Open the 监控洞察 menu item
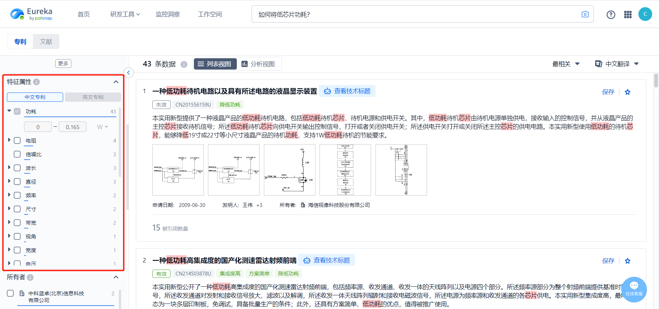Image resolution: width=659 pixels, height=309 pixels. click(x=167, y=14)
